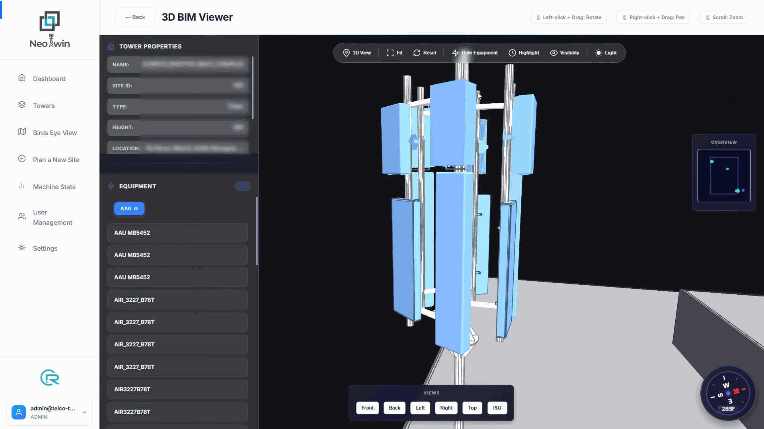Viewport: 764px width, 429px height.
Task: Open Towers from the sidebar
Action: coord(44,106)
